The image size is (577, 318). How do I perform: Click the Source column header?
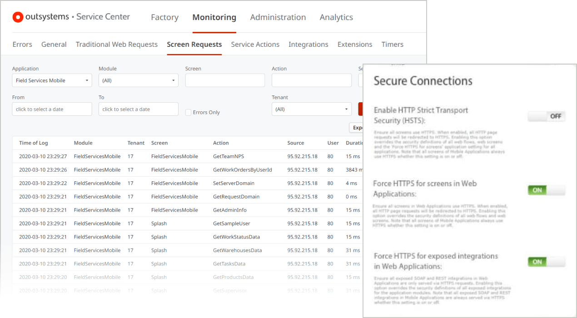pyautogui.click(x=296, y=143)
